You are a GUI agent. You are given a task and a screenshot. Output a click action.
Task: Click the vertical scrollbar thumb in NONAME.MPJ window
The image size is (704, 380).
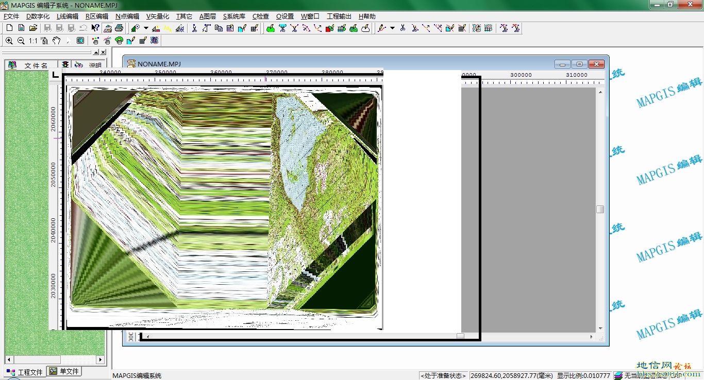pyautogui.click(x=600, y=209)
